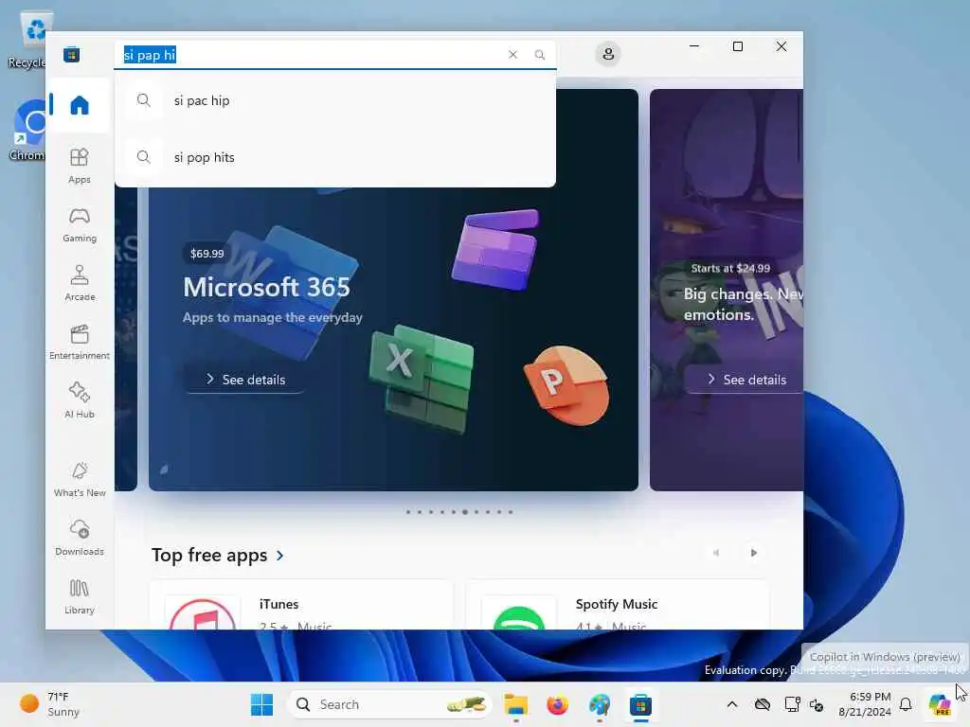Show next Top free apps page
This screenshot has width=970, height=727.
753,553
